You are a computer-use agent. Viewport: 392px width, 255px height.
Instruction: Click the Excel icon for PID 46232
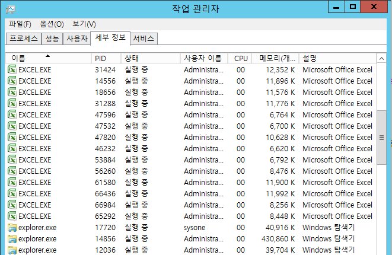click(x=12, y=148)
